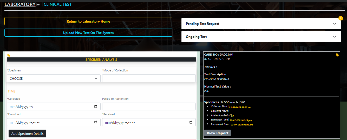Click the Collected Time entry in card

click(231, 107)
